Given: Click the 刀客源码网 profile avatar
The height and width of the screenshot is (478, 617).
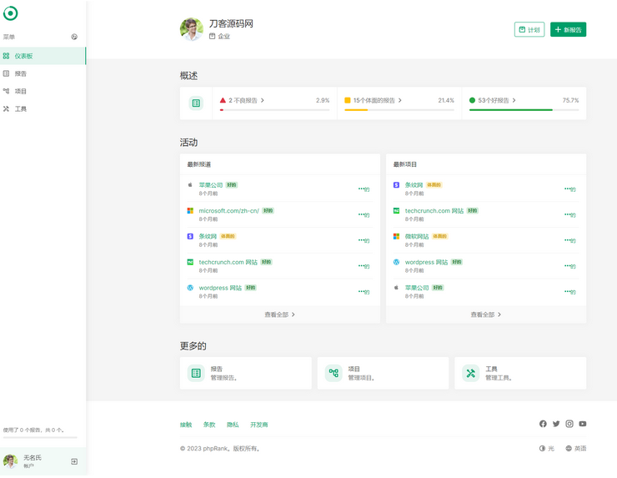Looking at the screenshot, I should (191, 29).
